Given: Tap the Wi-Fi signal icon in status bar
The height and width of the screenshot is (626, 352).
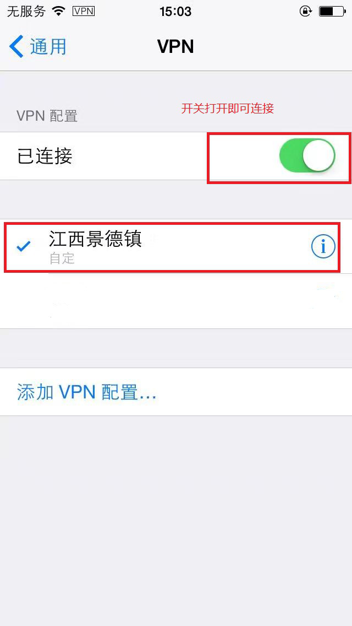Looking at the screenshot, I should click(59, 12).
